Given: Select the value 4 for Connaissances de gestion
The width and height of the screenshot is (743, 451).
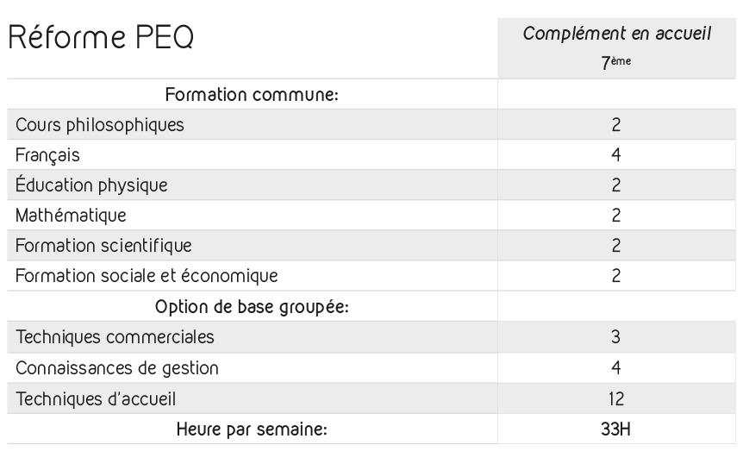Looking at the screenshot, I should (x=616, y=367).
